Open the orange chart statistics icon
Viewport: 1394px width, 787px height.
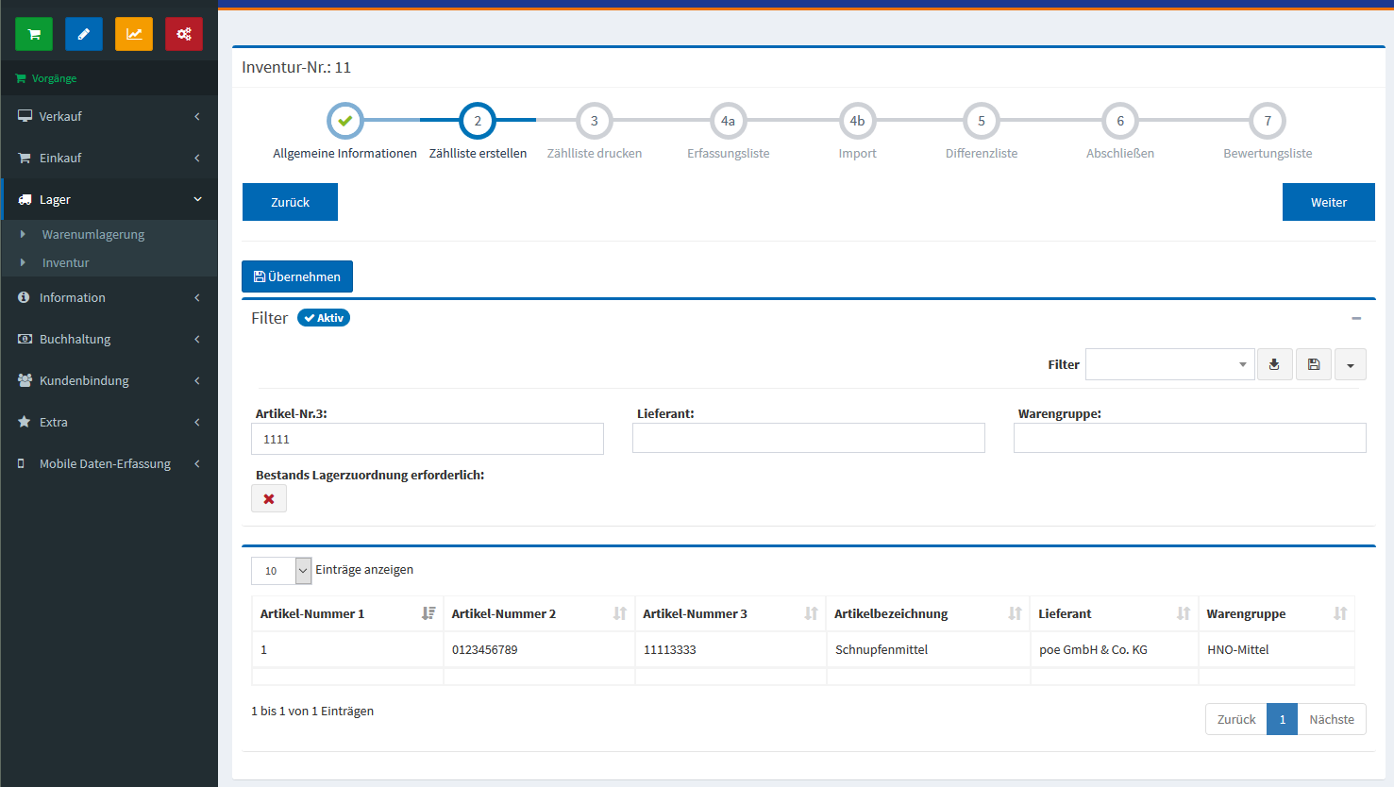tap(134, 34)
